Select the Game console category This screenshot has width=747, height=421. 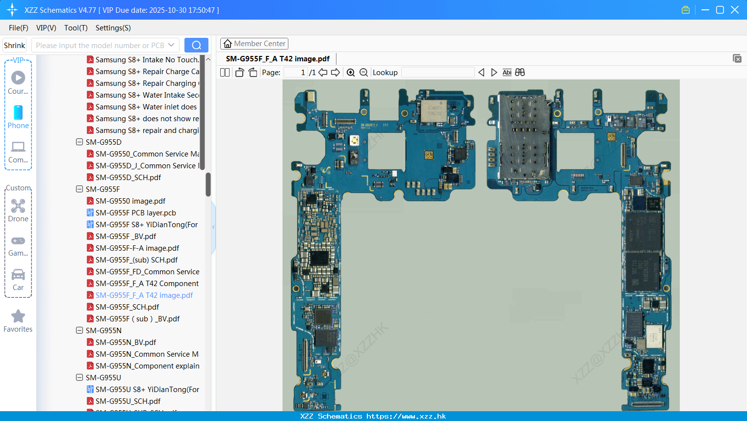click(x=18, y=245)
